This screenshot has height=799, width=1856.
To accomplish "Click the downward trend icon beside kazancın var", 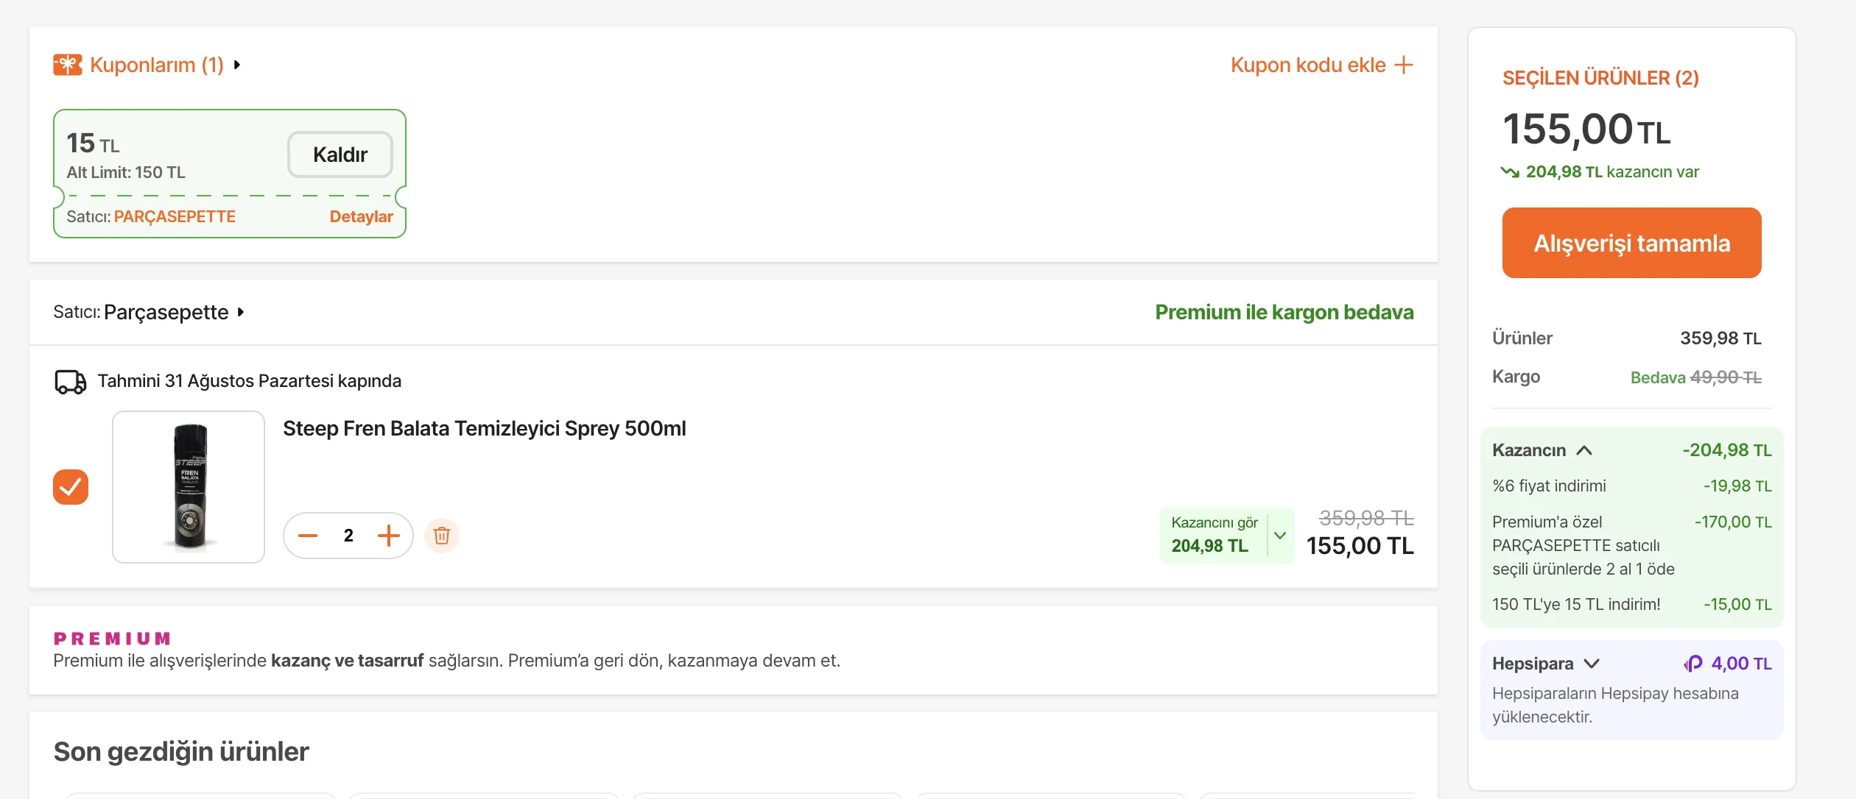I will pos(1510,172).
